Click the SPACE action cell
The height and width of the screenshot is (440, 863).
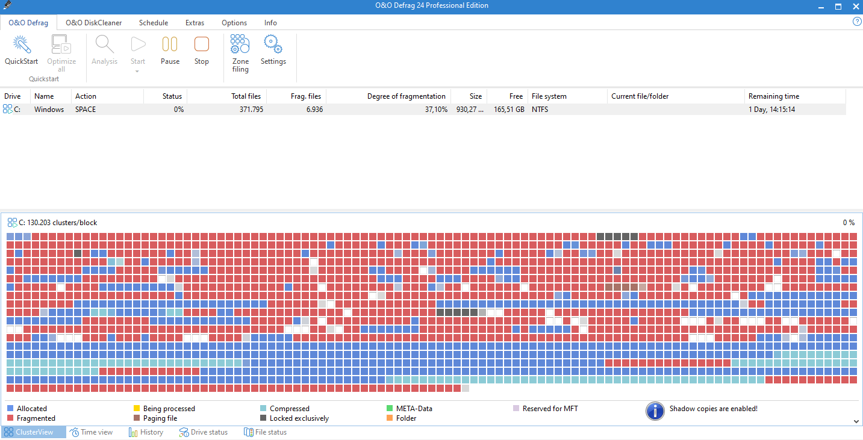[86, 110]
